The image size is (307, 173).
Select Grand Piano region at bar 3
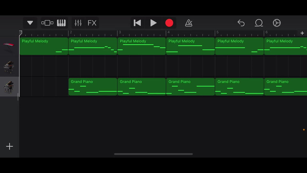[x=142, y=87]
